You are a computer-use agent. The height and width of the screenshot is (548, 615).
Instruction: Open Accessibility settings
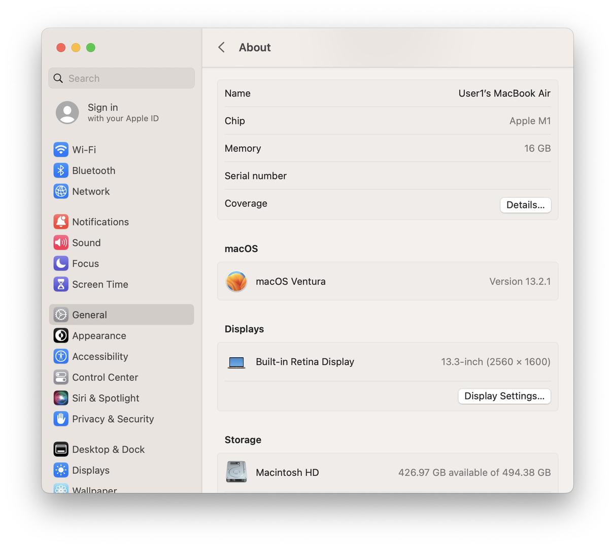click(x=121, y=356)
